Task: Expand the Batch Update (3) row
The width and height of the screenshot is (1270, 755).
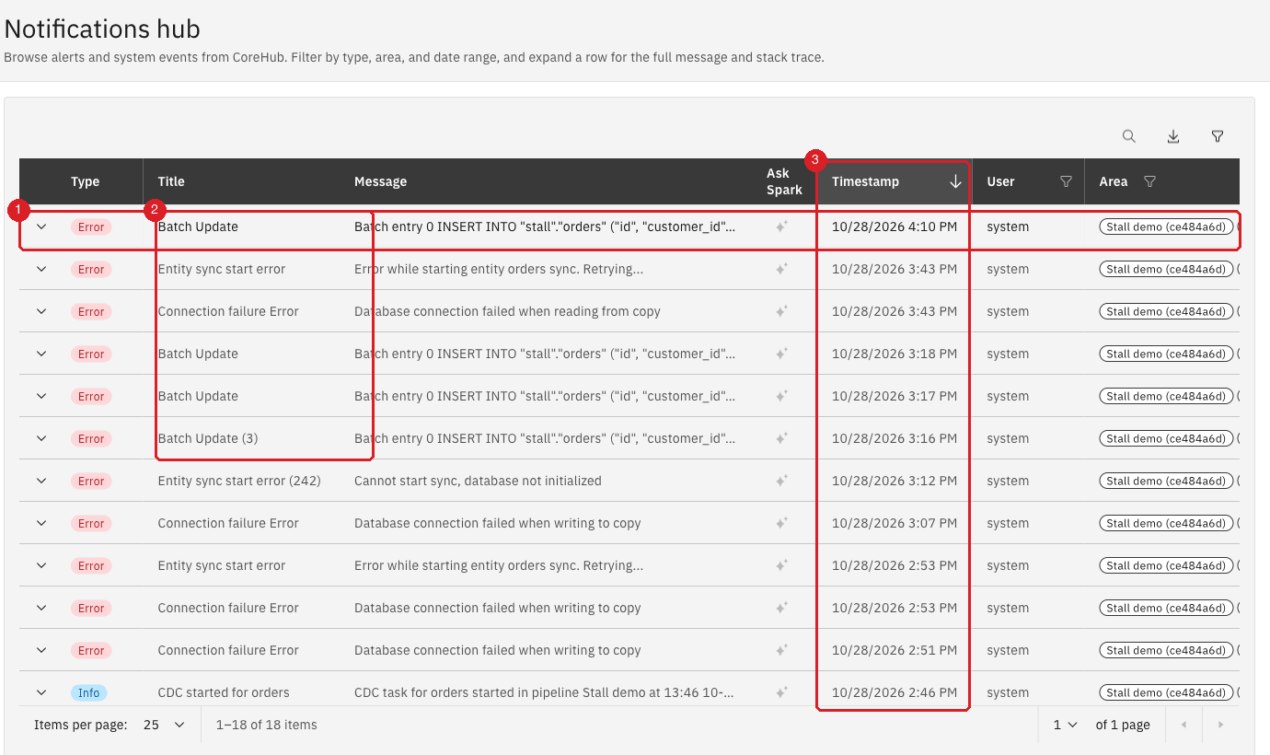Action: [x=41, y=438]
